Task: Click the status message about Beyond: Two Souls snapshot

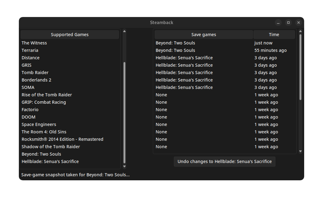Action: [75, 174]
